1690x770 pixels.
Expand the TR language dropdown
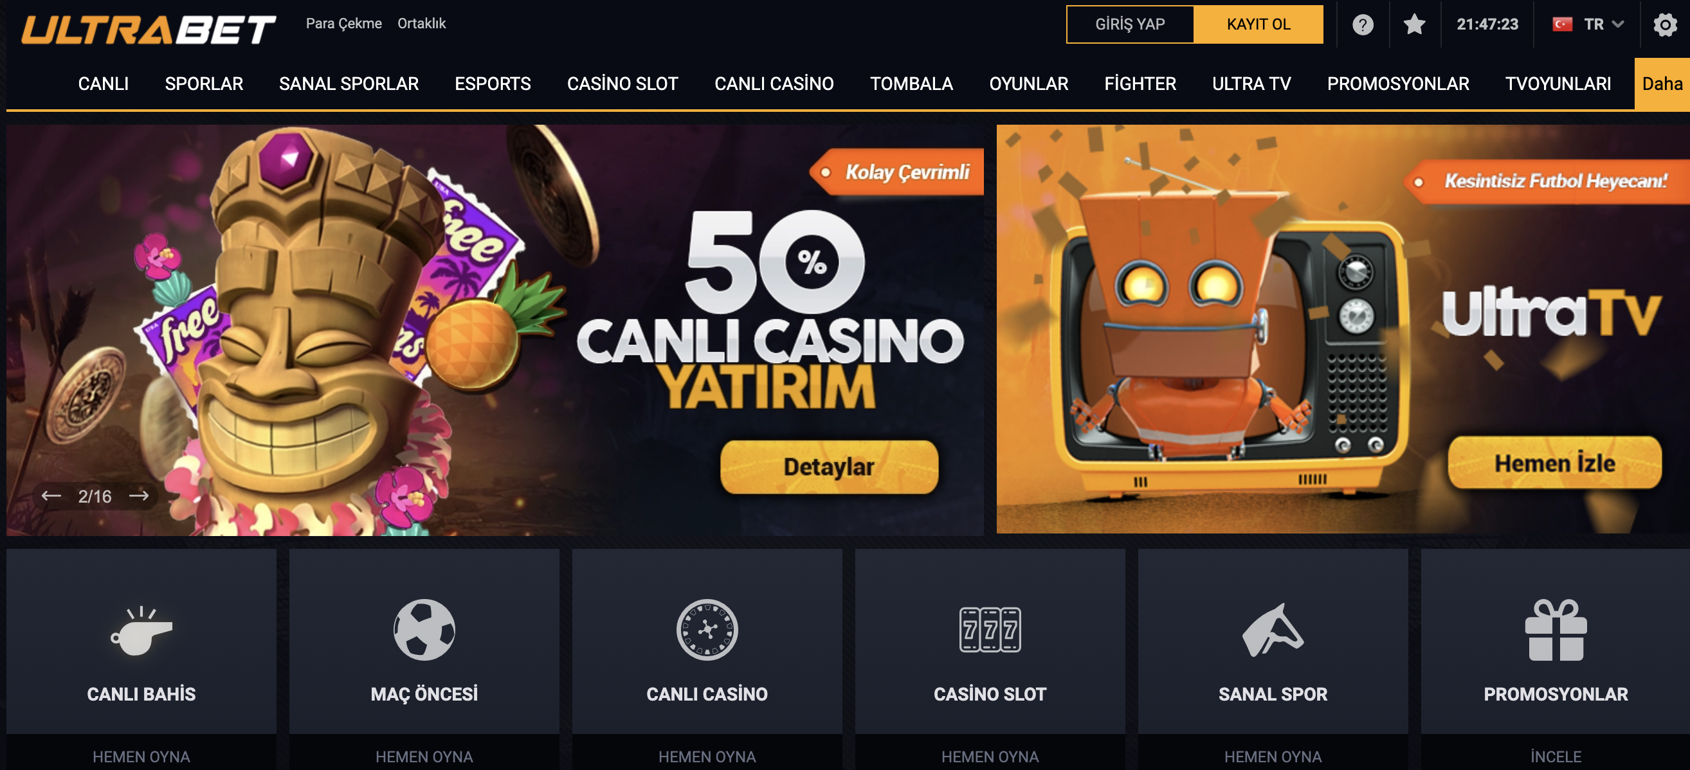(x=1588, y=24)
